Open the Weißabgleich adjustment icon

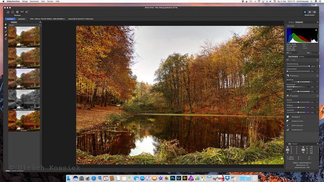click(x=288, y=117)
